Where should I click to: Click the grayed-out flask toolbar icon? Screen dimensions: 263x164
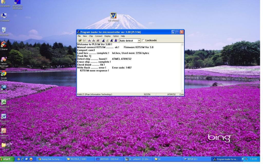click(x=108, y=40)
